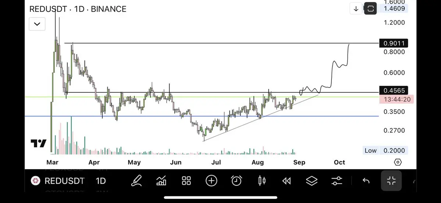Tap the chart title REDUSDT · 1D · BINANCE
This screenshot has height=203, width=441.
[78, 9]
